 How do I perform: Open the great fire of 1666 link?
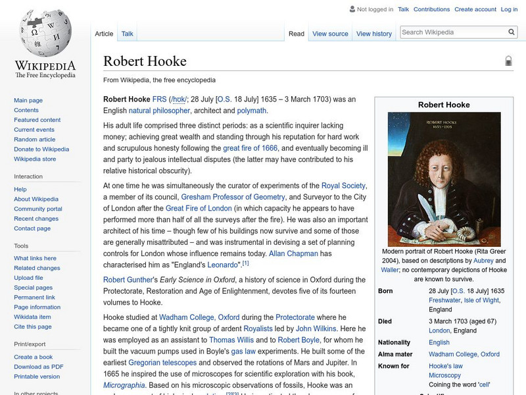pos(251,148)
